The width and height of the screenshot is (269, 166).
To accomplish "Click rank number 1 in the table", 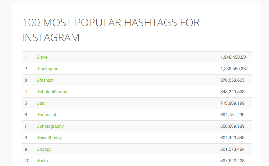I will point(26,57).
